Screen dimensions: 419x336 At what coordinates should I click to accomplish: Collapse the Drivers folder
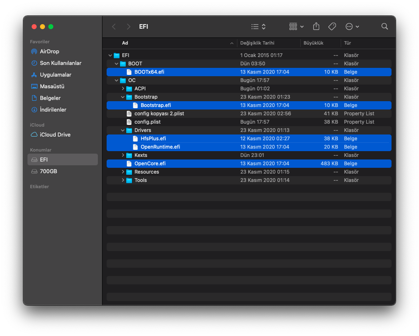pyautogui.click(x=123, y=130)
